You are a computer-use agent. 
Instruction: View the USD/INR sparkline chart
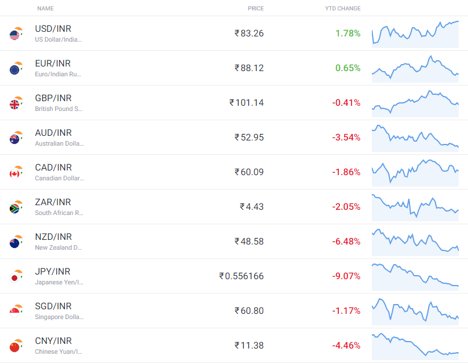coord(415,34)
